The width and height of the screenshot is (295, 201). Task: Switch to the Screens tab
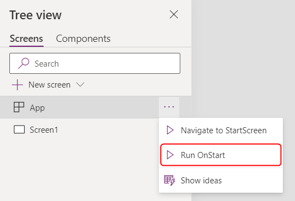coord(26,39)
